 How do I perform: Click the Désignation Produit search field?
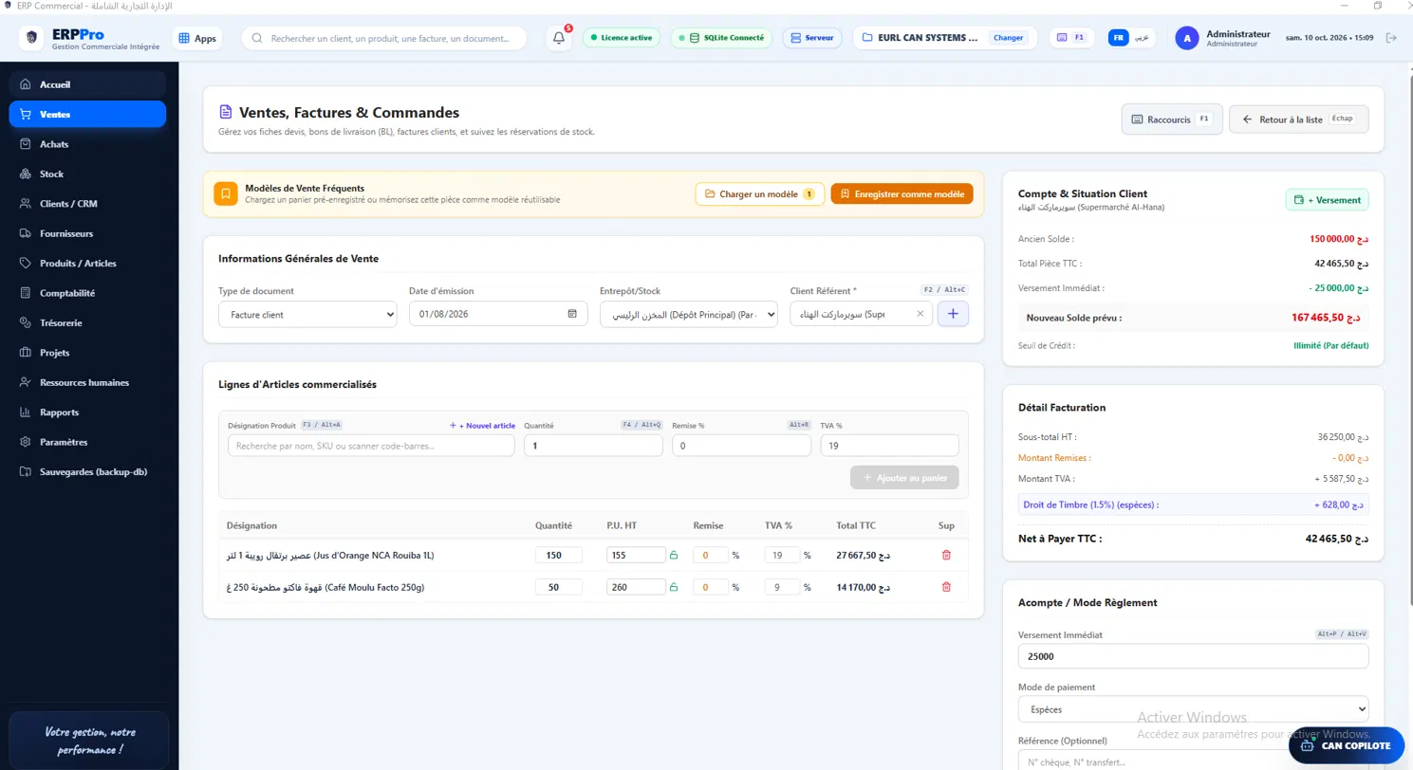click(371, 446)
